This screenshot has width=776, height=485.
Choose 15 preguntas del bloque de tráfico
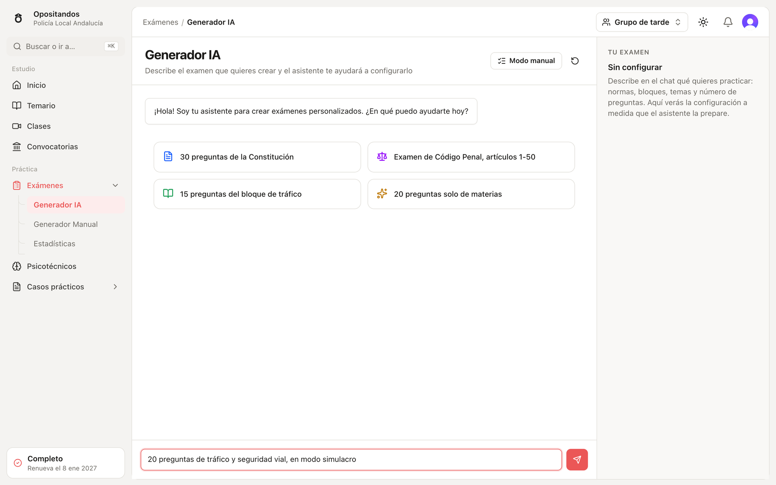click(257, 194)
